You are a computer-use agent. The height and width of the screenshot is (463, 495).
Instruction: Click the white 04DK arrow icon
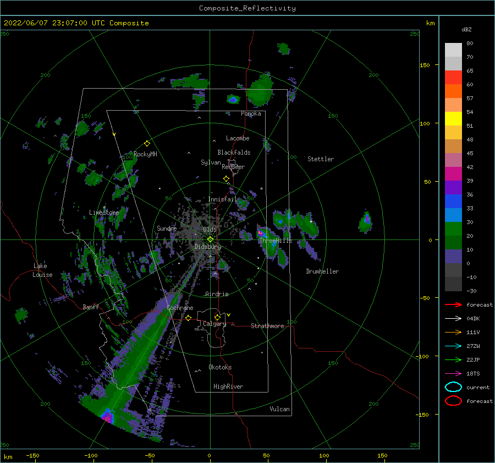(453, 319)
